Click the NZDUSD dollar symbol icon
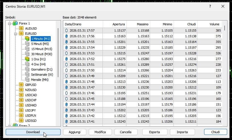This screenshot has width=232, height=140. click(21, 90)
